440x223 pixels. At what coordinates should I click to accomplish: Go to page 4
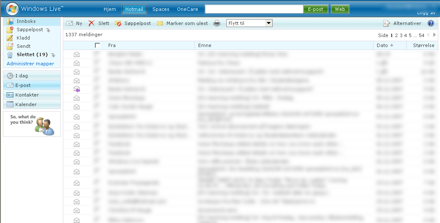405,35
